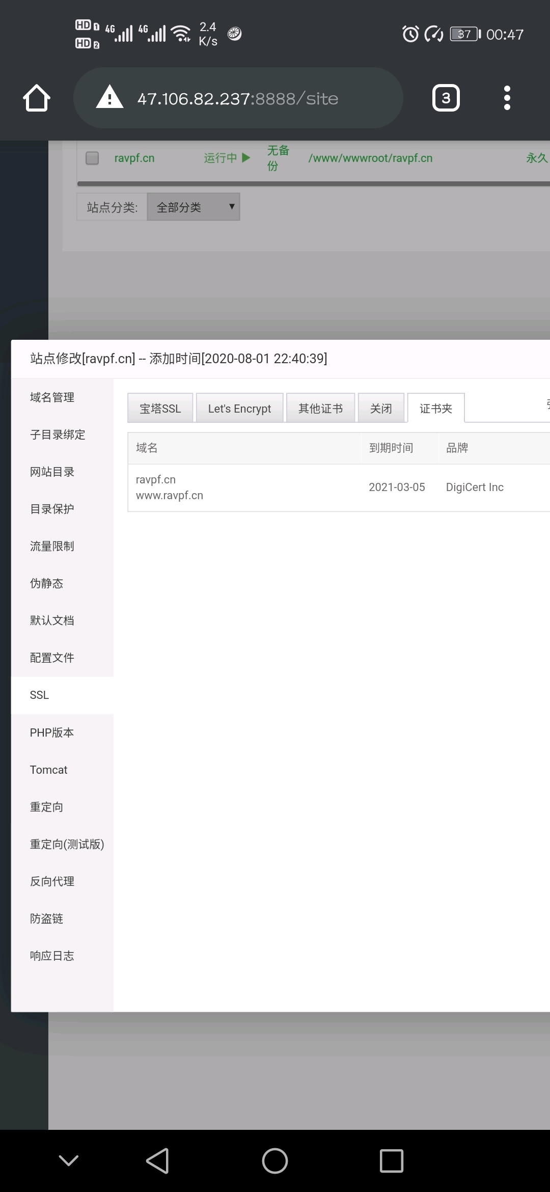This screenshot has width=550, height=1192.
Task: Open 重定向 in the sidebar
Action: coord(62,807)
